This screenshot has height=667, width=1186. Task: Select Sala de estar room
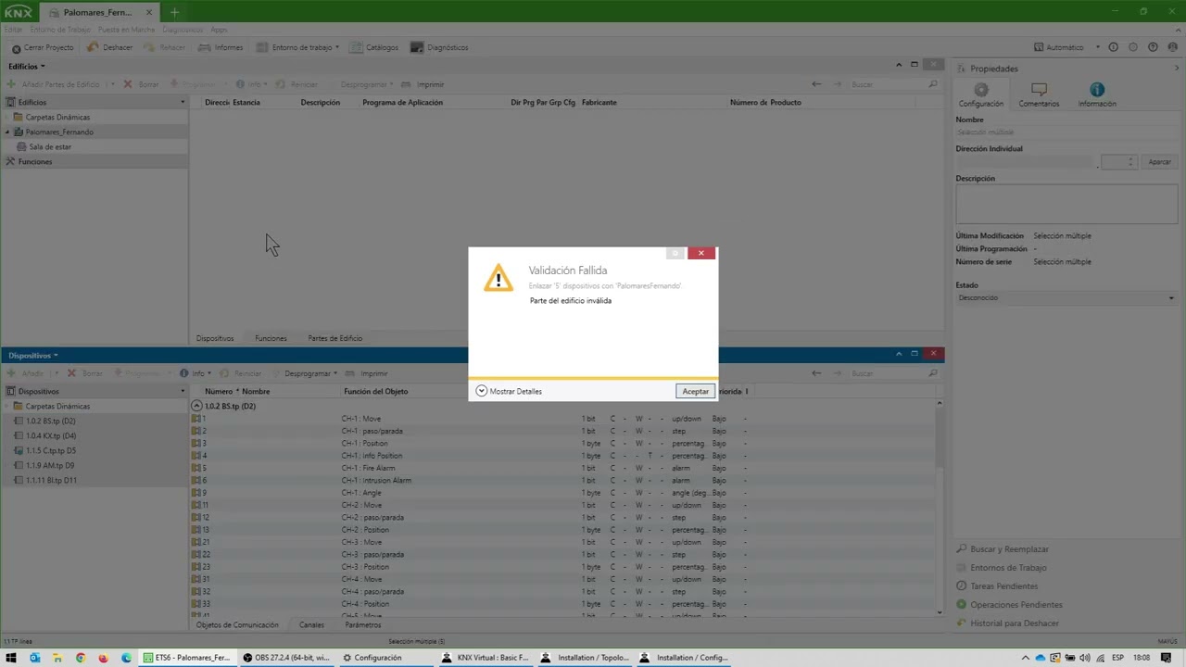coord(50,146)
